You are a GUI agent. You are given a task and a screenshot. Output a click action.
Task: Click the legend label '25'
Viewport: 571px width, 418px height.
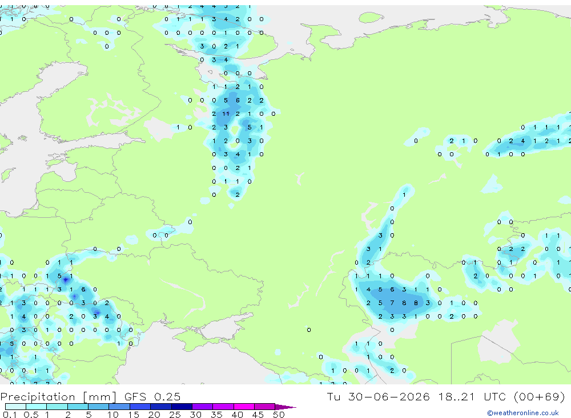(x=175, y=415)
